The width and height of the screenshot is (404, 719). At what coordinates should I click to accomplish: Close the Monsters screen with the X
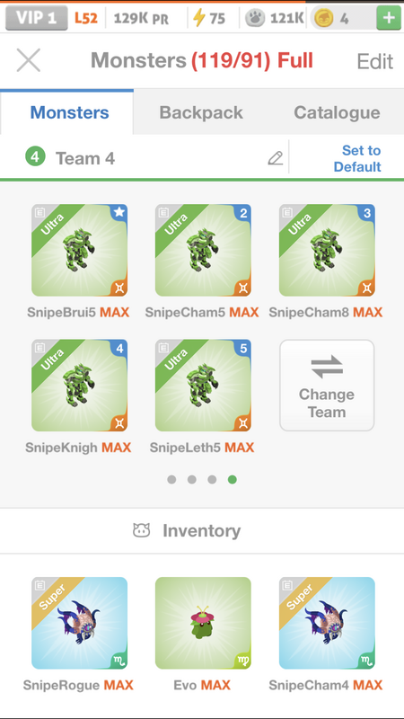click(29, 60)
